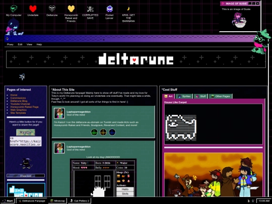Click the deltarune logo banner
The width and height of the screenshot is (272, 204).
coord(136,59)
